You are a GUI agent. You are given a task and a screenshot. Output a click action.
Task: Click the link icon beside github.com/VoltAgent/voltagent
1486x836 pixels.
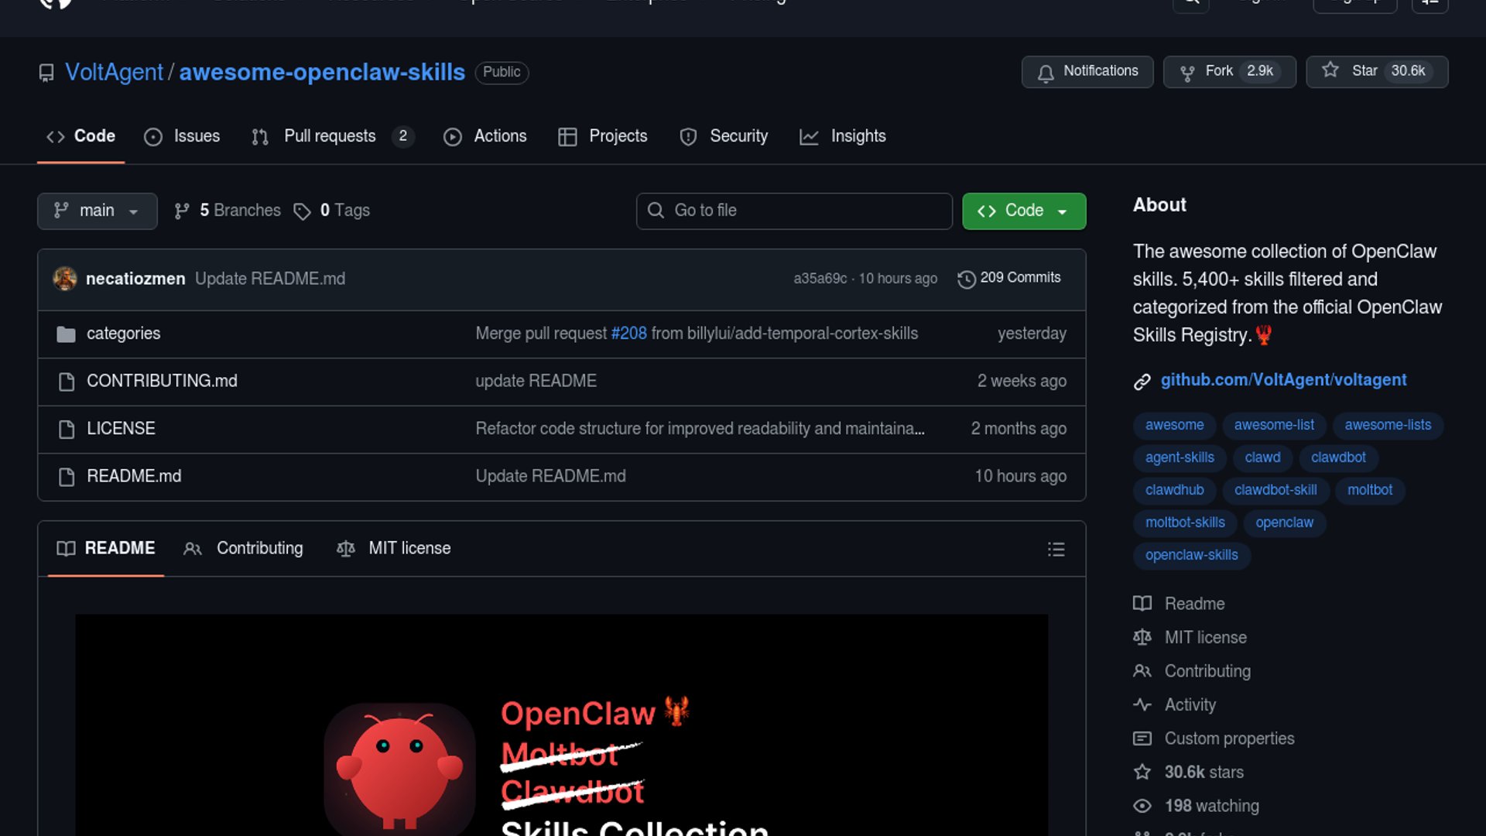(x=1142, y=382)
